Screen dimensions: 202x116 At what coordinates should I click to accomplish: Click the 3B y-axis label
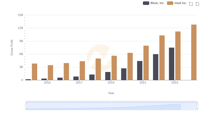coord(21,67)
